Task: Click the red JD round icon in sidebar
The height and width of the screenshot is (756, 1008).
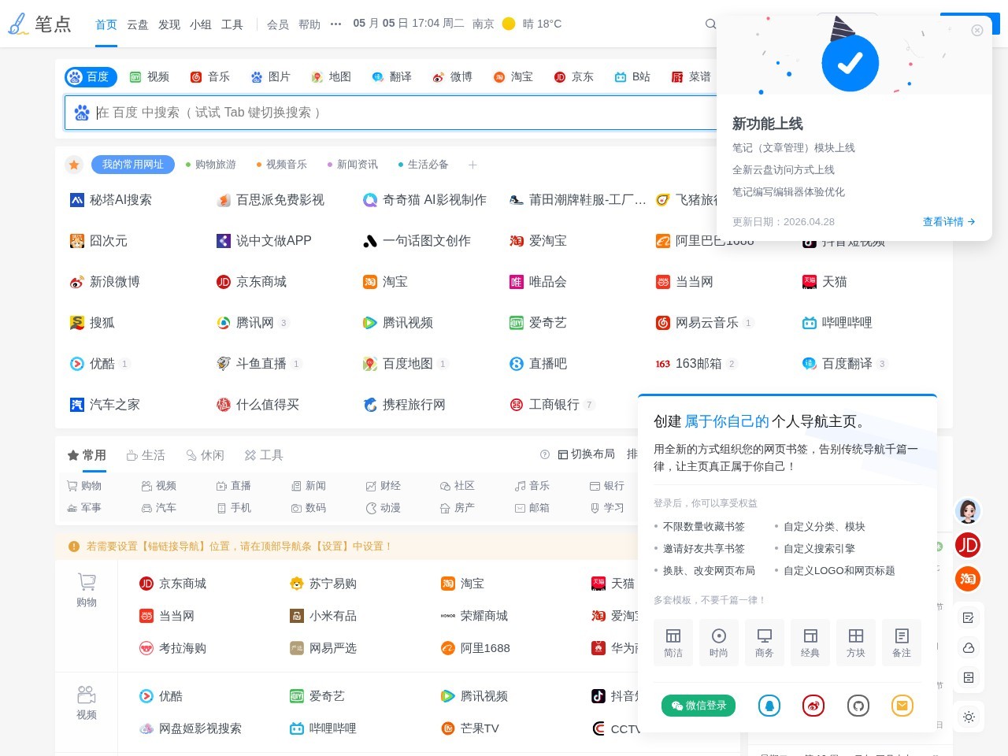Action: [968, 545]
